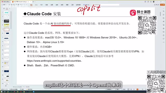Open the 审阅 ribbon tab
The image size is (166, 93).
click(62, 5)
